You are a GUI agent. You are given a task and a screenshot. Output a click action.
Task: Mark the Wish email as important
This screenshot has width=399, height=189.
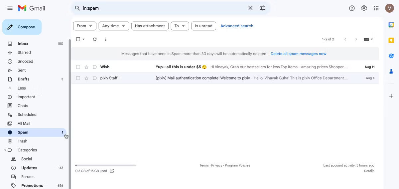click(95, 67)
